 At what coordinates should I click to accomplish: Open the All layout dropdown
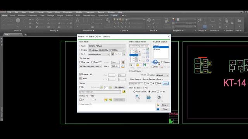162,75
